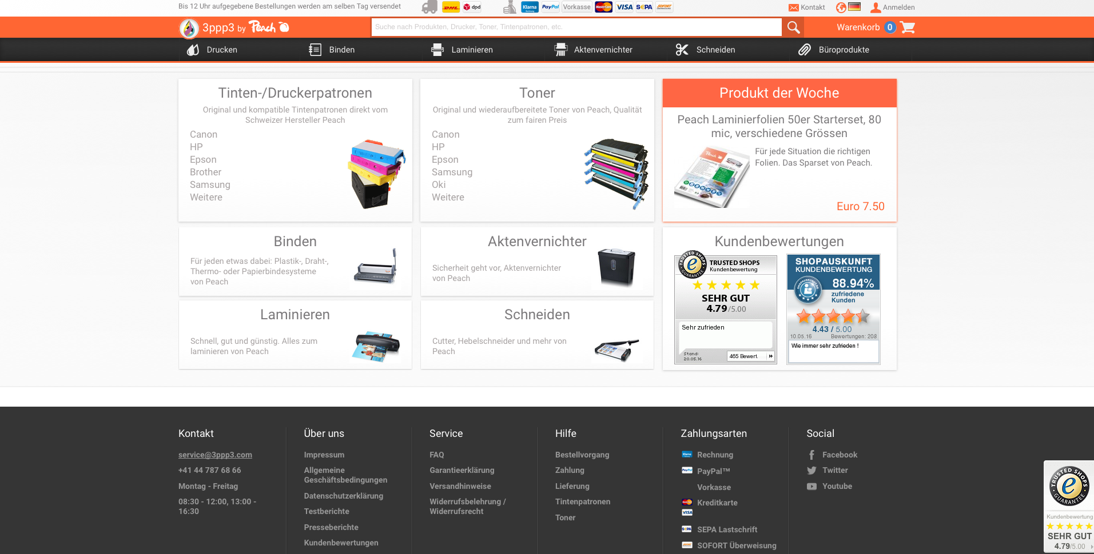The height and width of the screenshot is (554, 1094).
Task: Open Versandhinweise footer link
Action: pyautogui.click(x=460, y=487)
